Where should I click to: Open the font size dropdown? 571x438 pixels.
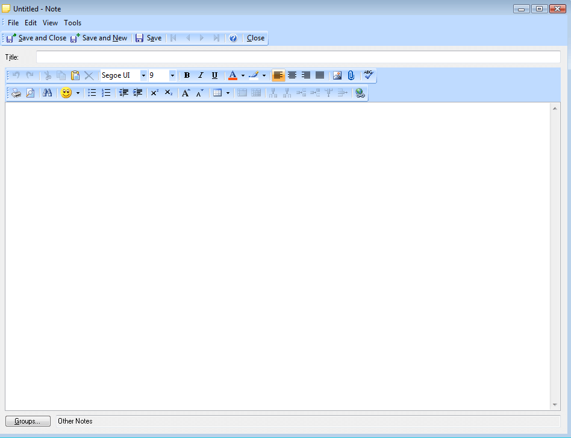coord(172,75)
